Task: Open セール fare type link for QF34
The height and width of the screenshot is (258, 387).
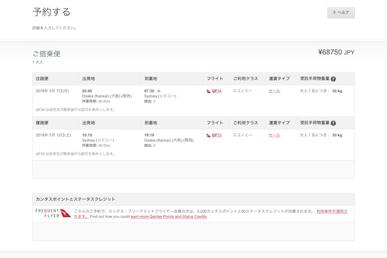Action: [274, 91]
